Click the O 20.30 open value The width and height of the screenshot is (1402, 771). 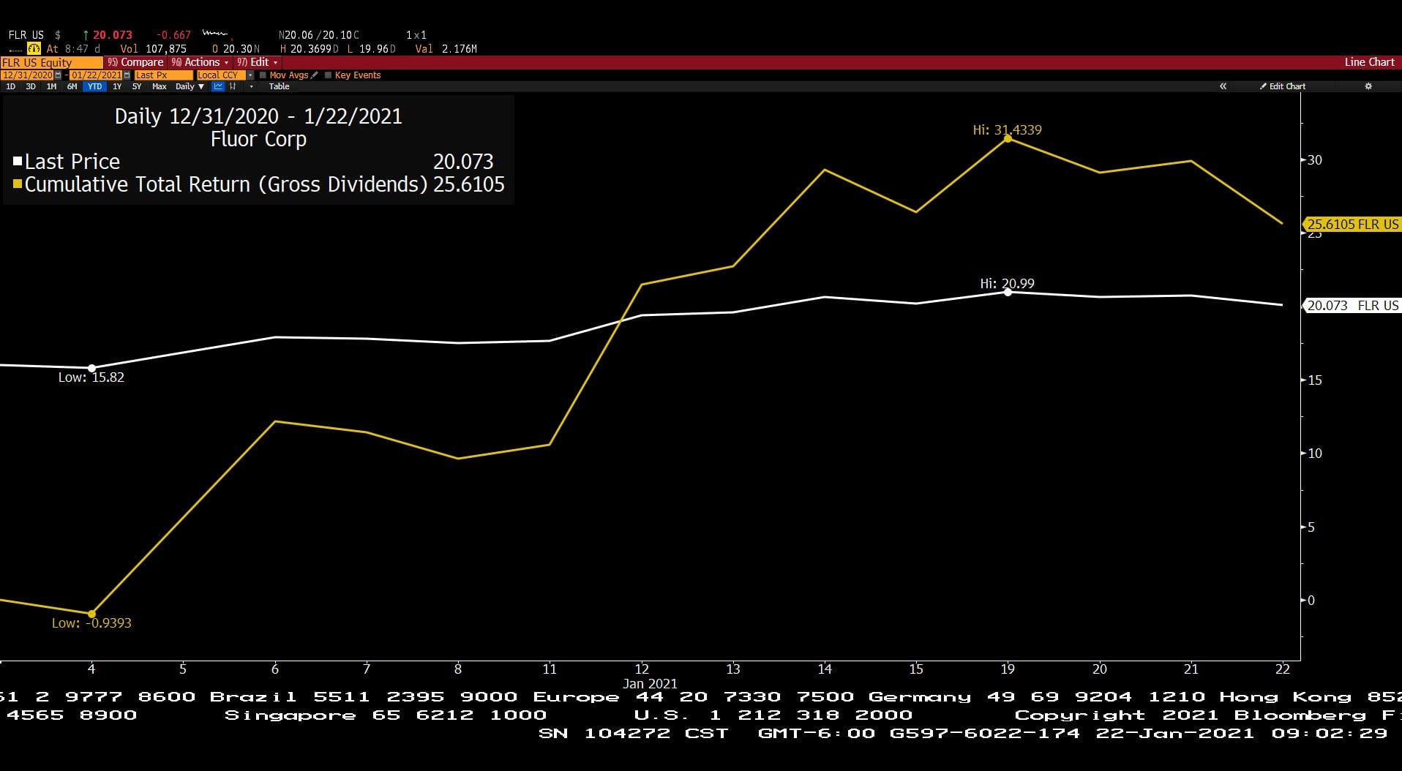point(236,49)
